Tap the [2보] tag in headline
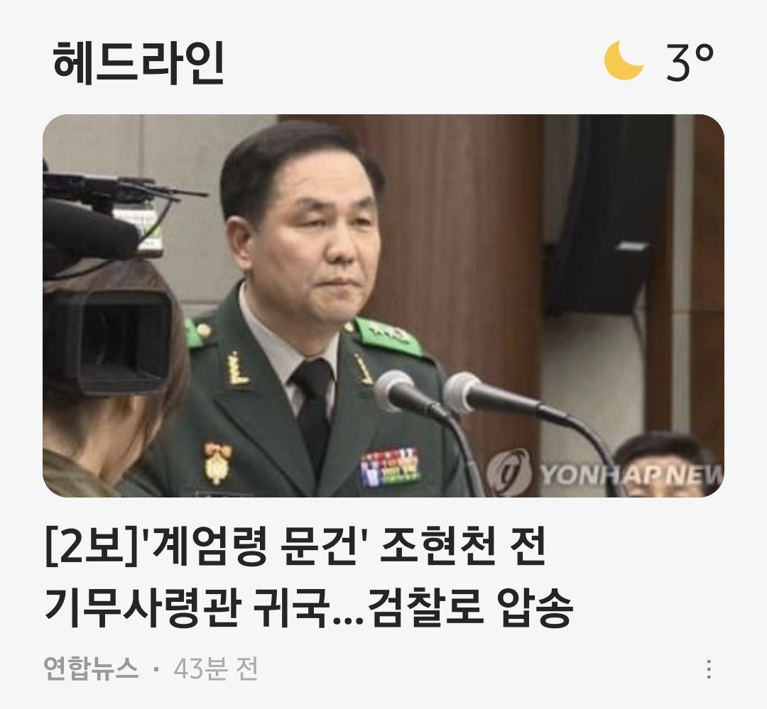The height and width of the screenshot is (709, 767). 92,547
